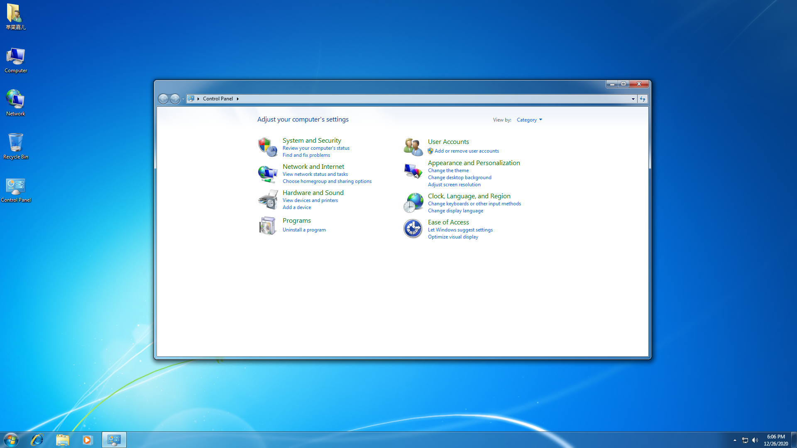
Task: Launch Internet Explorer from the taskbar
Action: [x=37, y=439]
